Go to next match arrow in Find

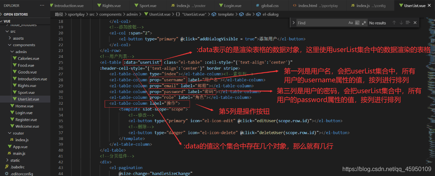(x=401, y=23)
